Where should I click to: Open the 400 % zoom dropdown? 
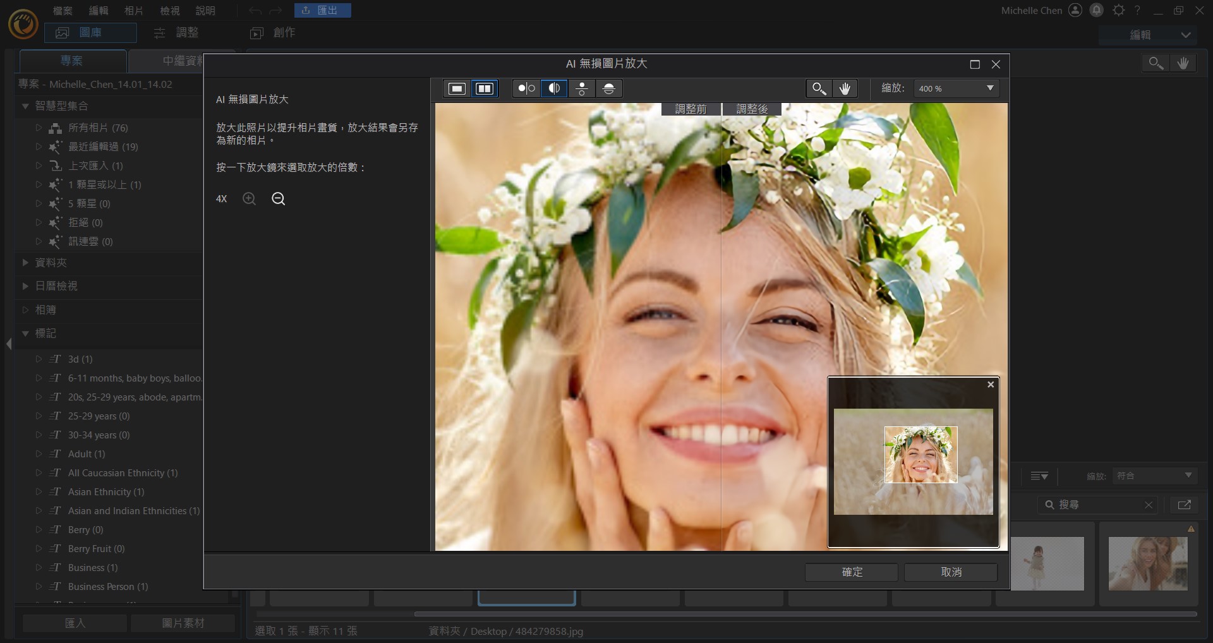[957, 88]
